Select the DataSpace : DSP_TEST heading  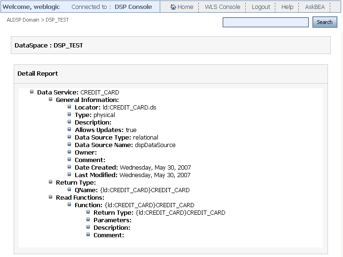[49, 45]
